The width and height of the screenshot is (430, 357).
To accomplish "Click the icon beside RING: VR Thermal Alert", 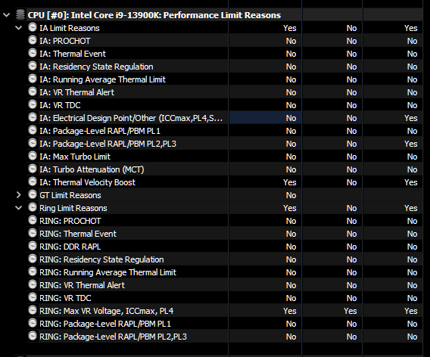I will tap(33, 285).
